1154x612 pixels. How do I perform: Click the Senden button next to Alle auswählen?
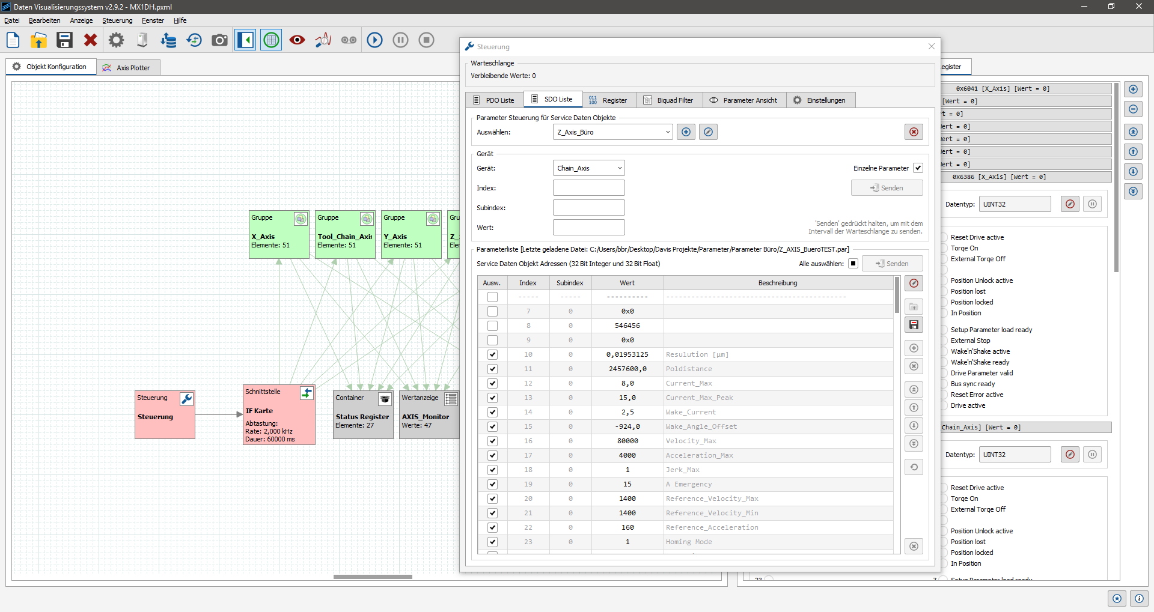(x=892, y=264)
